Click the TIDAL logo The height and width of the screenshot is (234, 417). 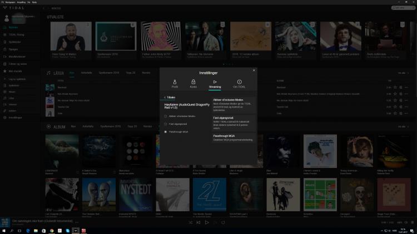[x=14, y=8]
